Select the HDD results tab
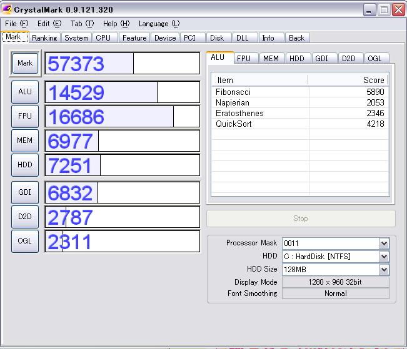This screenshot has width=407, height=349. (x=298, y=58)
